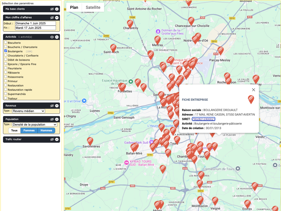Check the Restauration checkbox
The width and height of the screenshot is (281, 211).
[6, 85]
